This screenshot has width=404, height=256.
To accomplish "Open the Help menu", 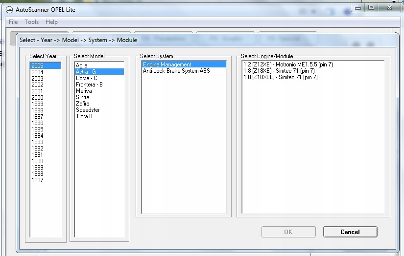I will (51, 22).
